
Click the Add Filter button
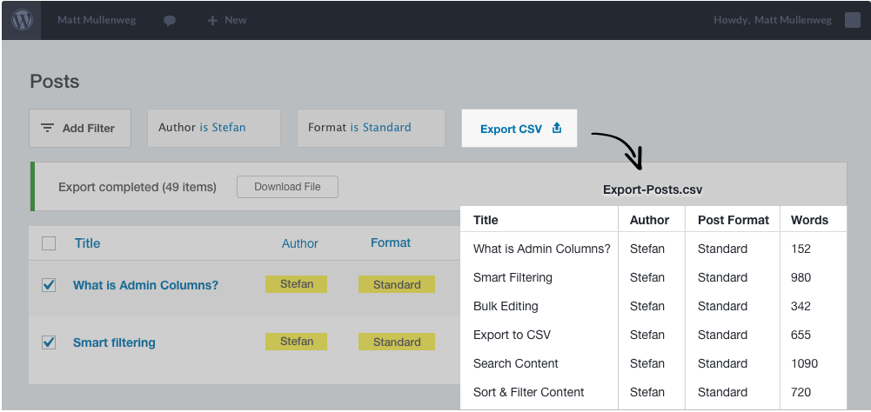pos(80,128)
